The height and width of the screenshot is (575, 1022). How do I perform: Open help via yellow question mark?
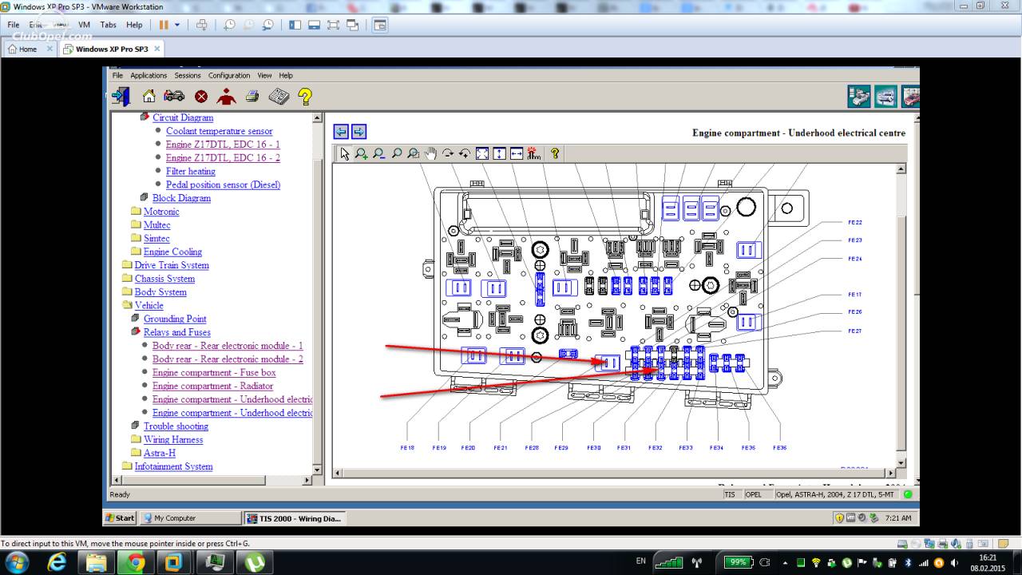[305, 97]
